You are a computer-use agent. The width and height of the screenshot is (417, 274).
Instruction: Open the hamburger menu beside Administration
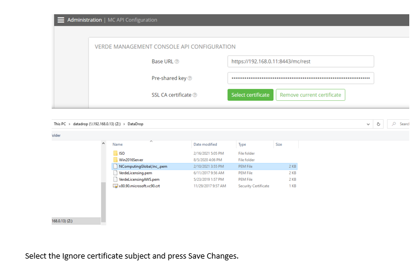coord(61,20)
